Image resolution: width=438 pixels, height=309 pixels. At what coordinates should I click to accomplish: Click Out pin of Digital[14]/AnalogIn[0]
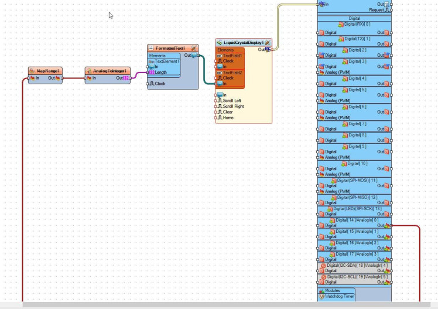click(391, 225)
